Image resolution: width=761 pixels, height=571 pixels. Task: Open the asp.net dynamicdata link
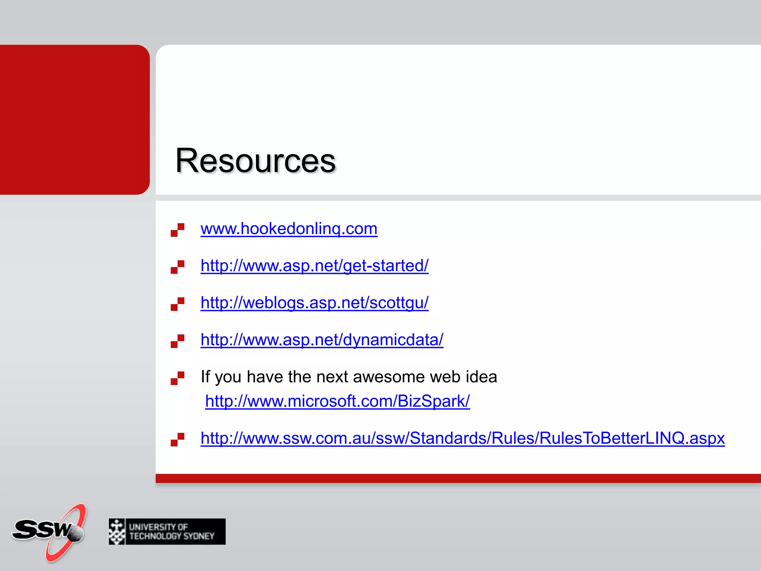point(322,340)
